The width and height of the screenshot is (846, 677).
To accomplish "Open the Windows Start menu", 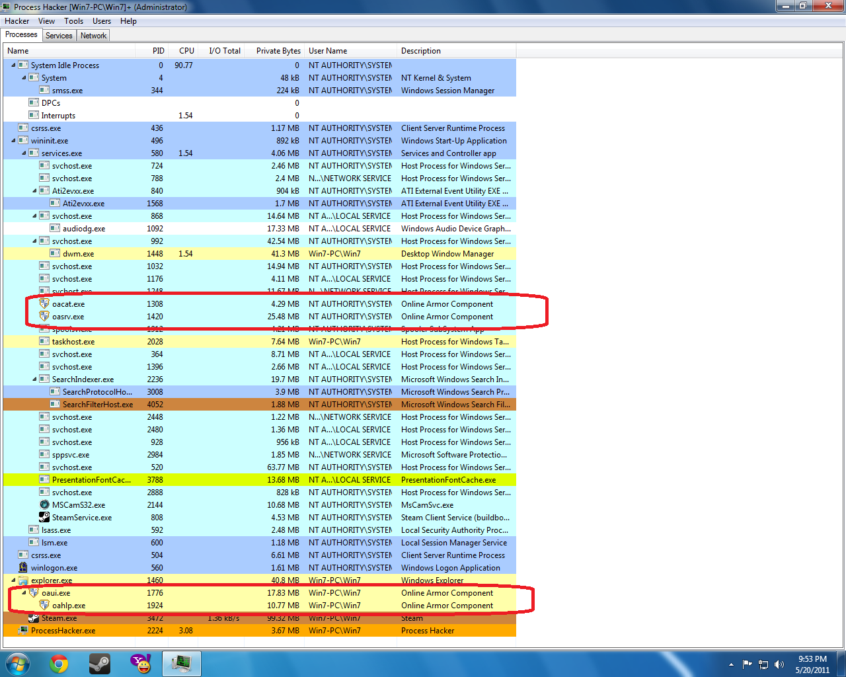I will pos(18,664).
